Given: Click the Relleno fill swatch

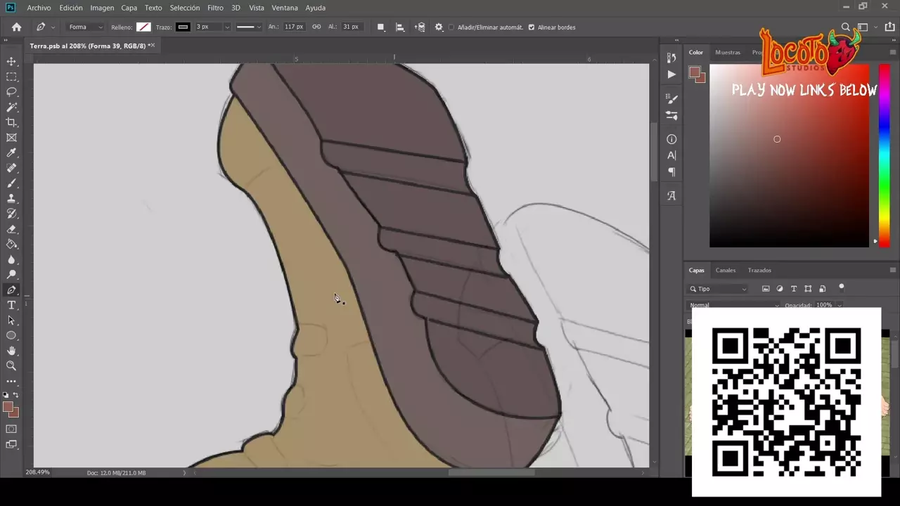Looking at the screenshot, I should pyautogui.click(x=143, y=27).
